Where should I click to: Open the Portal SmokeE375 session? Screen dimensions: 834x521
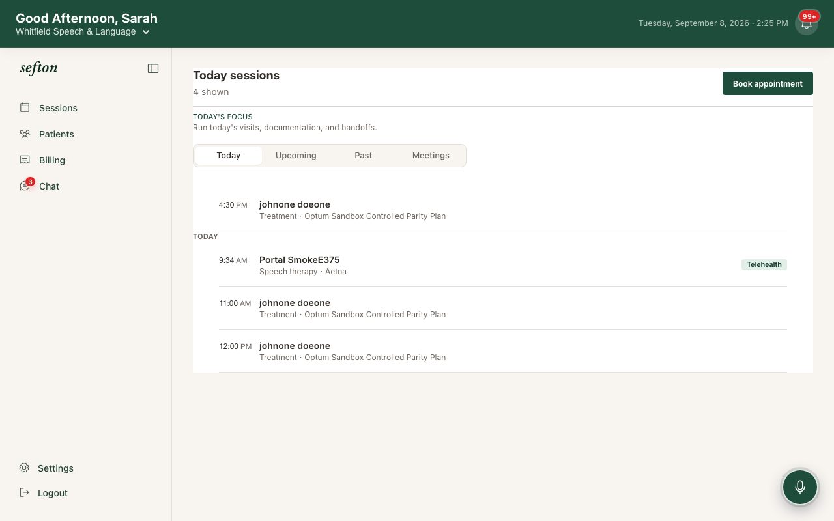503,265
